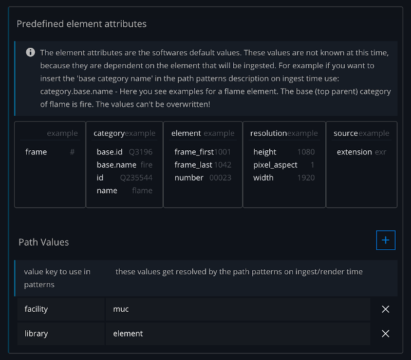The image size is (411, 360).
Task: Click the info icon in the attributes note
Action: pos(30,52)
